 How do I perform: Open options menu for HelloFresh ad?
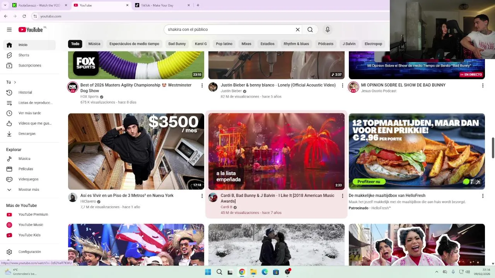483,196
